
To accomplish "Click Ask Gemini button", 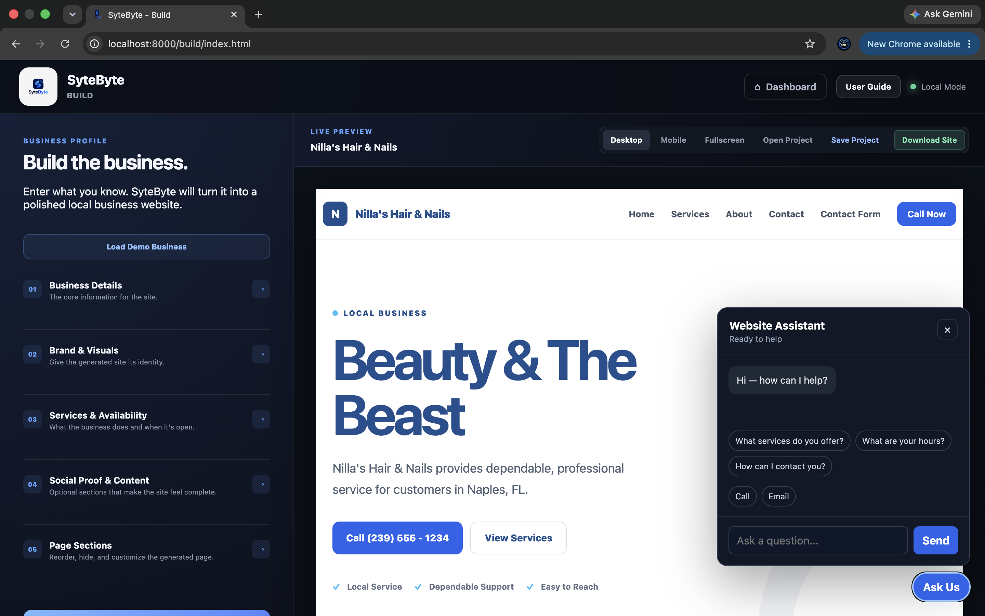I will tap(942, 14).
